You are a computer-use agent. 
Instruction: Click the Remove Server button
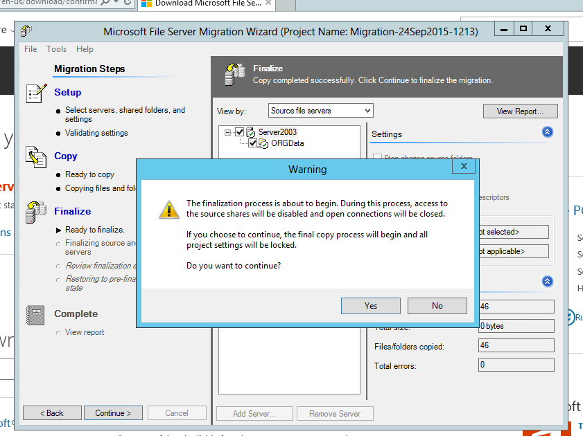(335, 414)
